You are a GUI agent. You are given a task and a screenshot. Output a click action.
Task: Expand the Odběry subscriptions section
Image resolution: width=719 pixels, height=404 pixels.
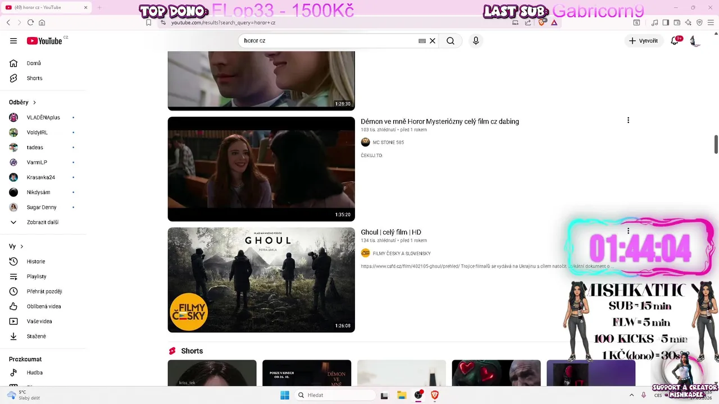(22, 102)
